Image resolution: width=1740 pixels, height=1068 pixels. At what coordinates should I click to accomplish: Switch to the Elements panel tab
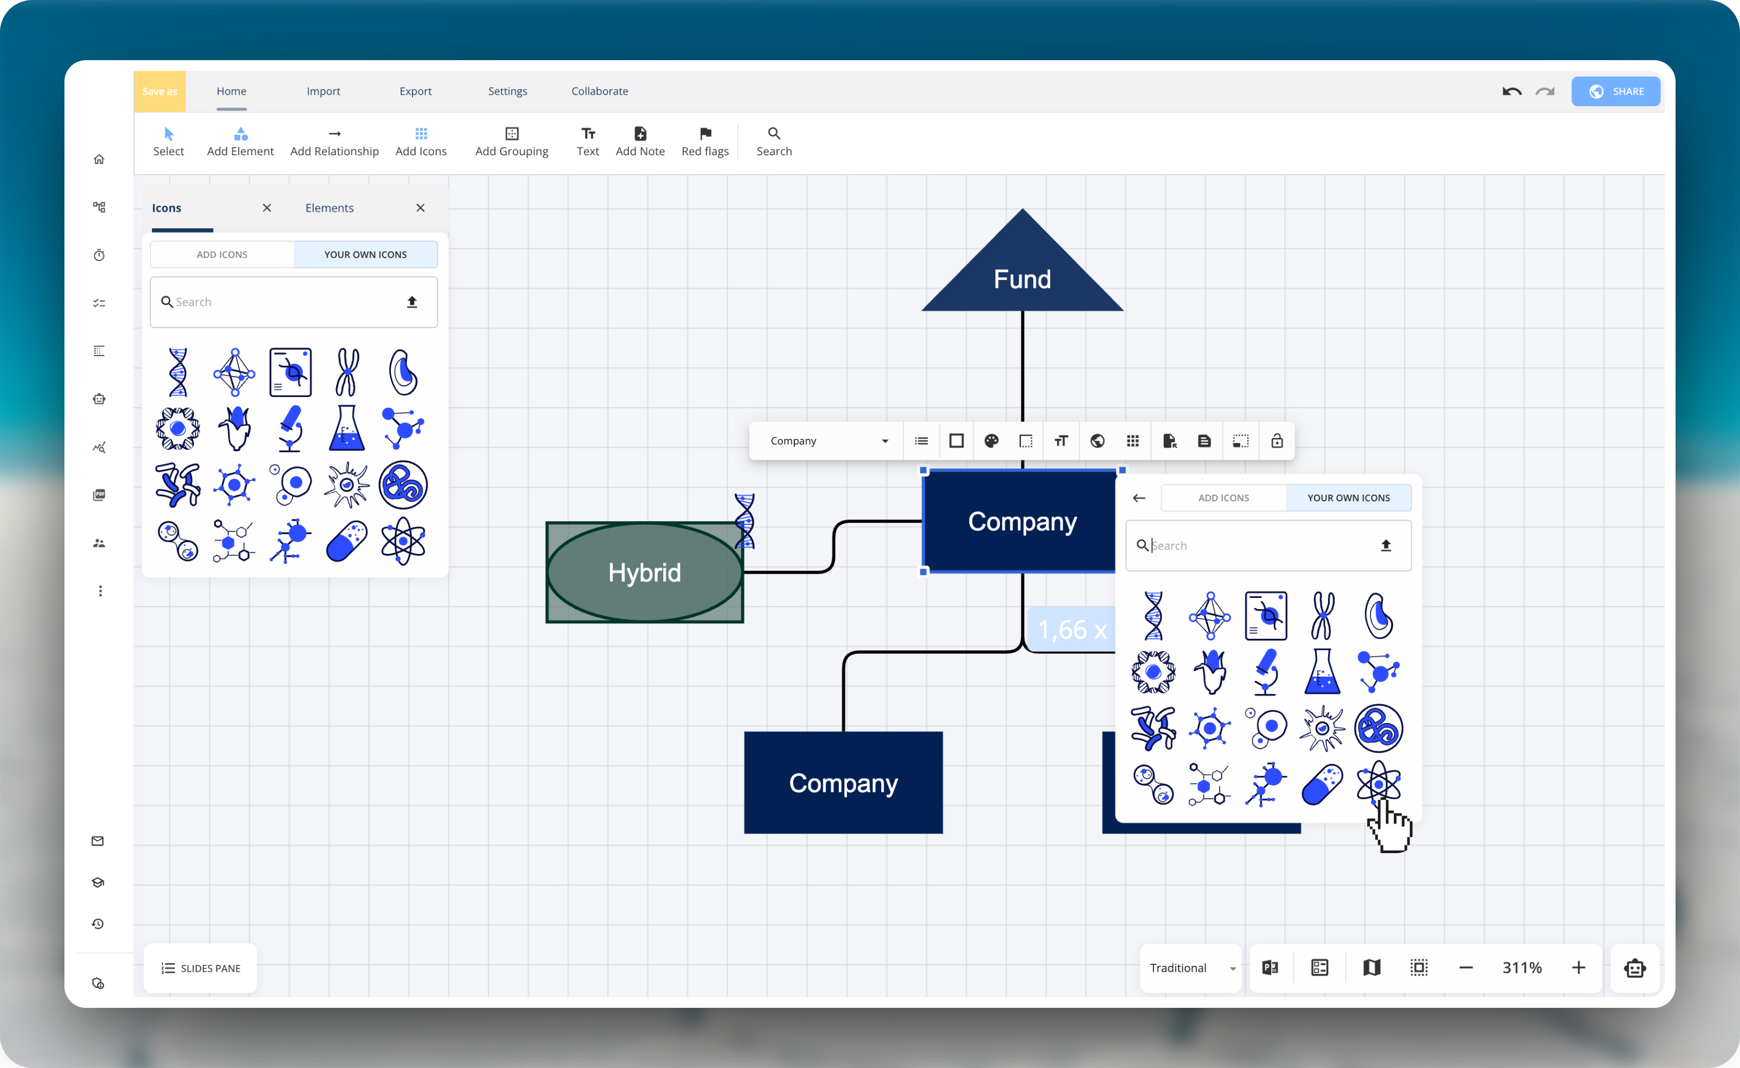pyautogui.click(x=329, y=208)
